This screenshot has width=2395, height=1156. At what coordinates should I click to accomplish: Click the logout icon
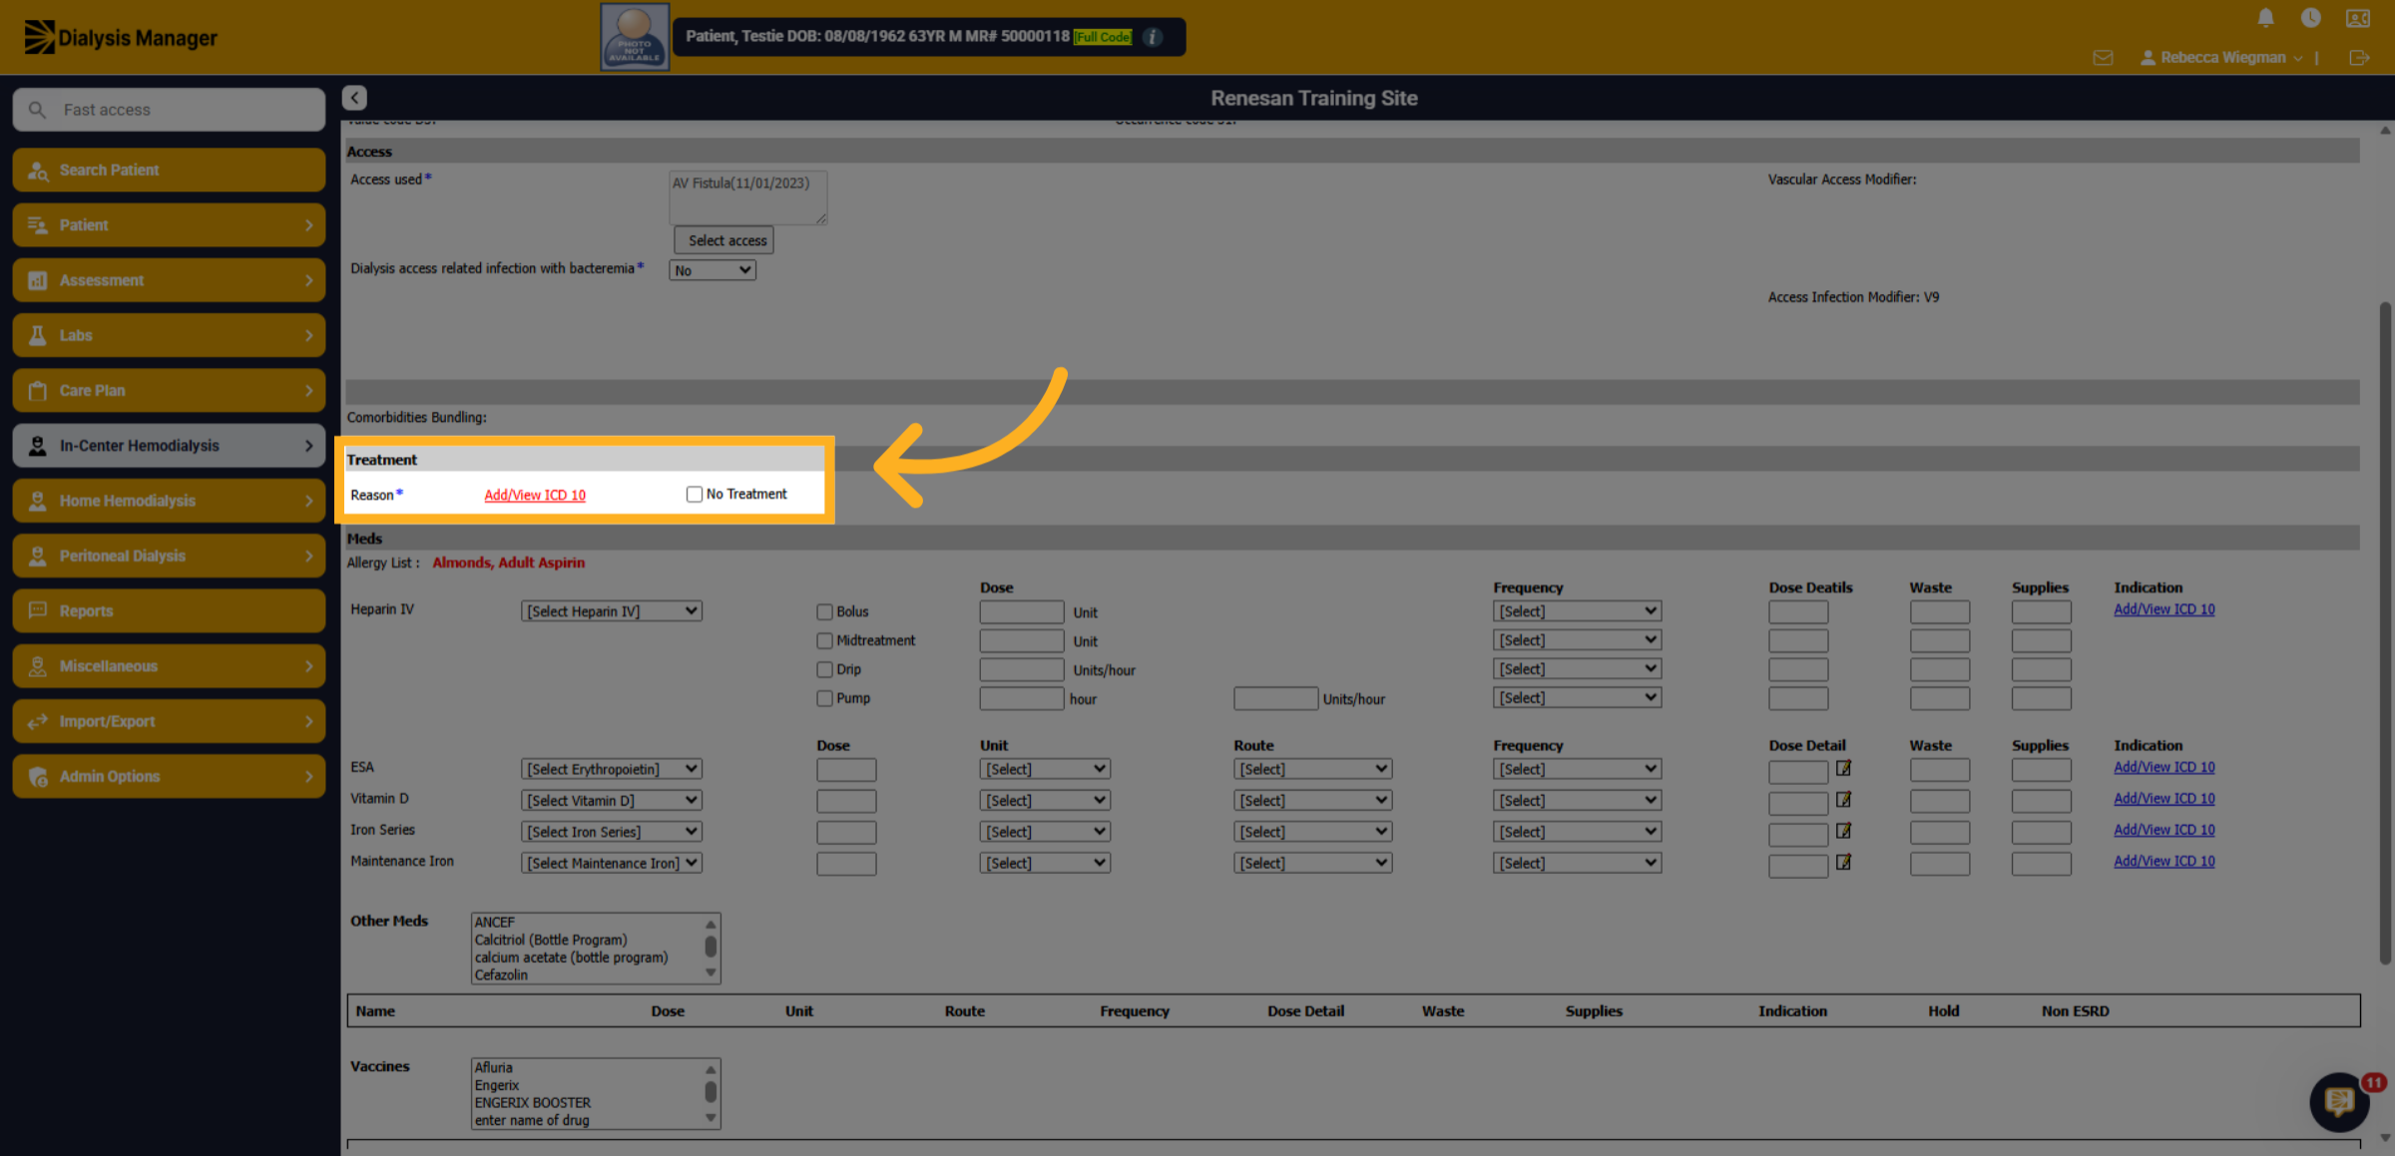(2359, 58)
